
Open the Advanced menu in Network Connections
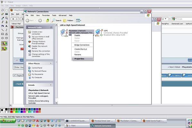(x=63, y=15)
